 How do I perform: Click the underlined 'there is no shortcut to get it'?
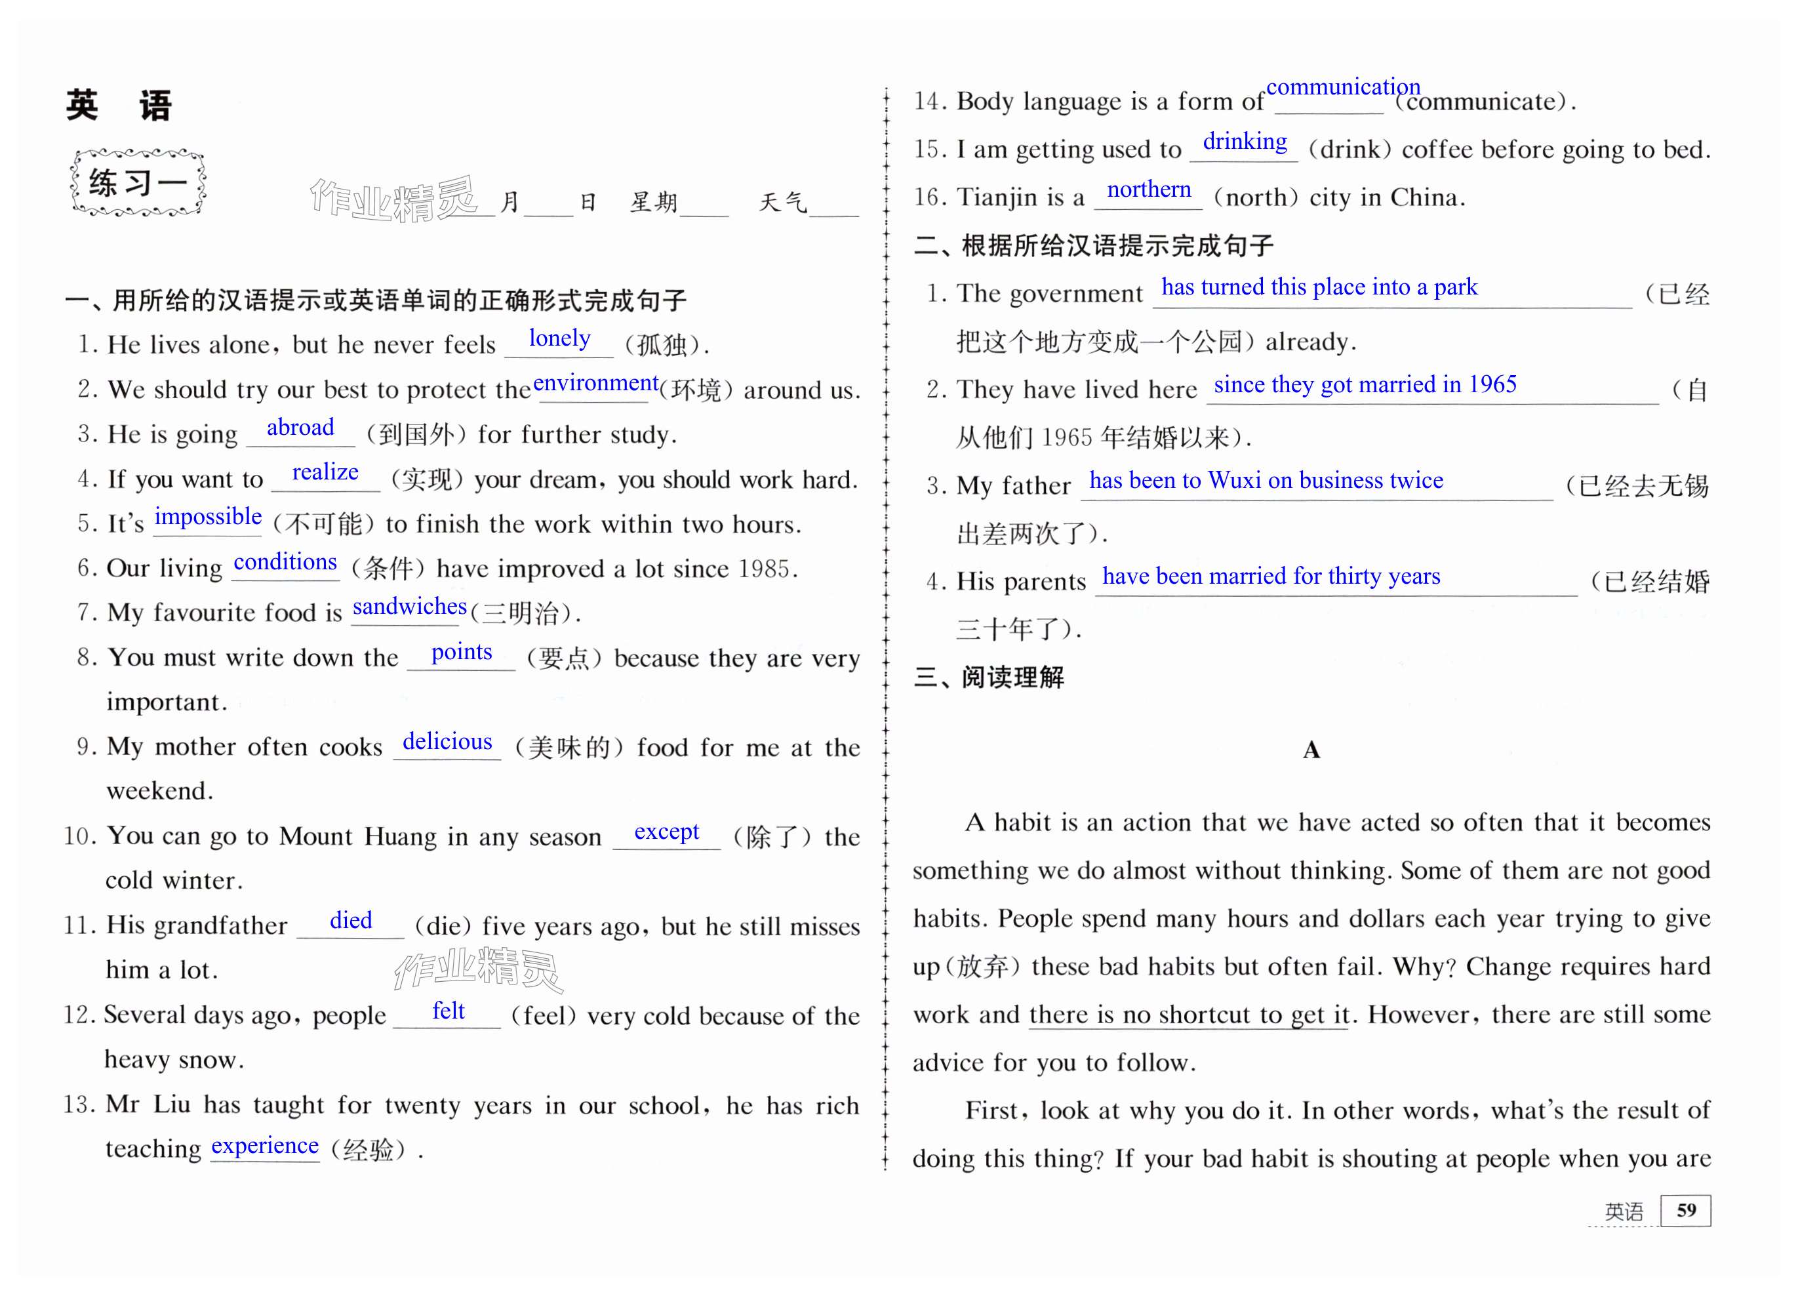coord(1188,1015)
